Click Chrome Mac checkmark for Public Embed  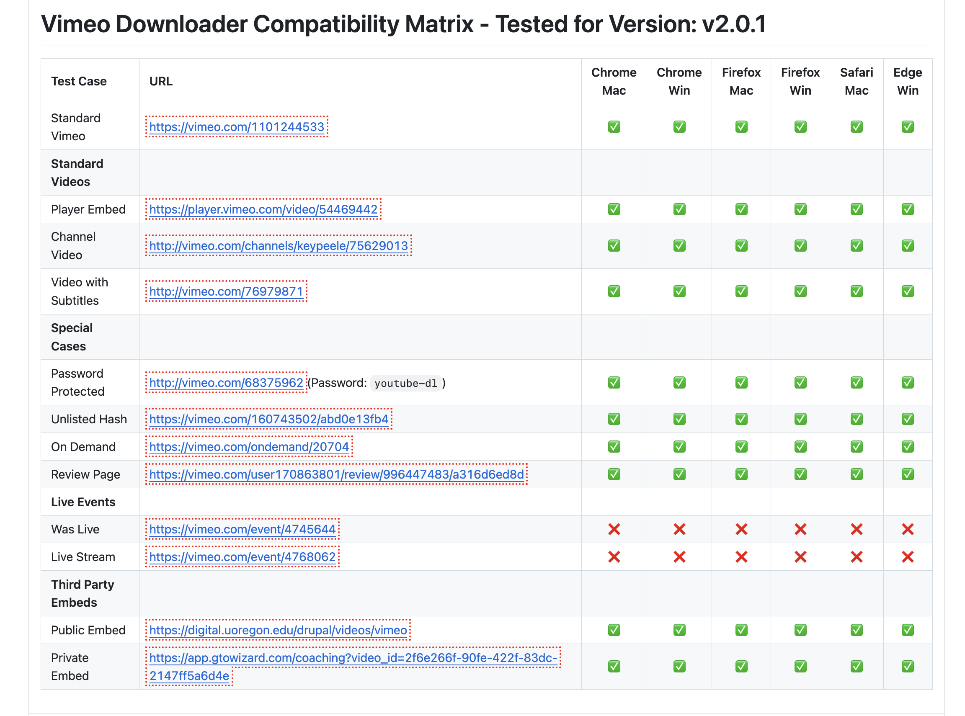pyautogui.click(x=614, y=630)
